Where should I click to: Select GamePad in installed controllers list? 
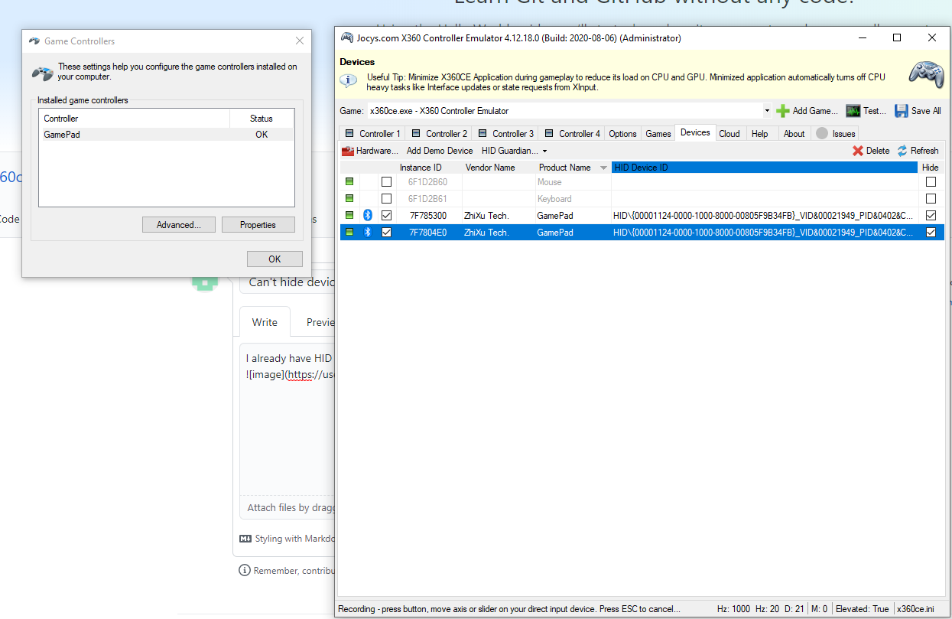pyautogui.click(x=167, y=135)
